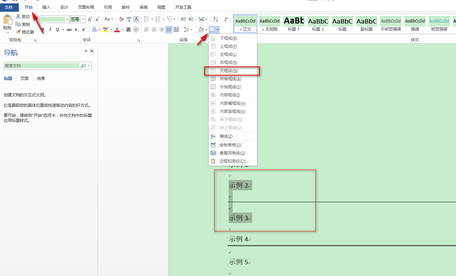456x276 pixels.
Task: Toggle Align Left paragraph alignment
Action: [146, 30]
